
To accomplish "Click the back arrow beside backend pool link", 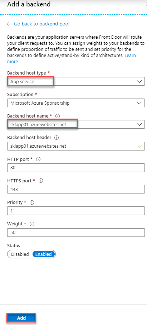I will 10,24.
